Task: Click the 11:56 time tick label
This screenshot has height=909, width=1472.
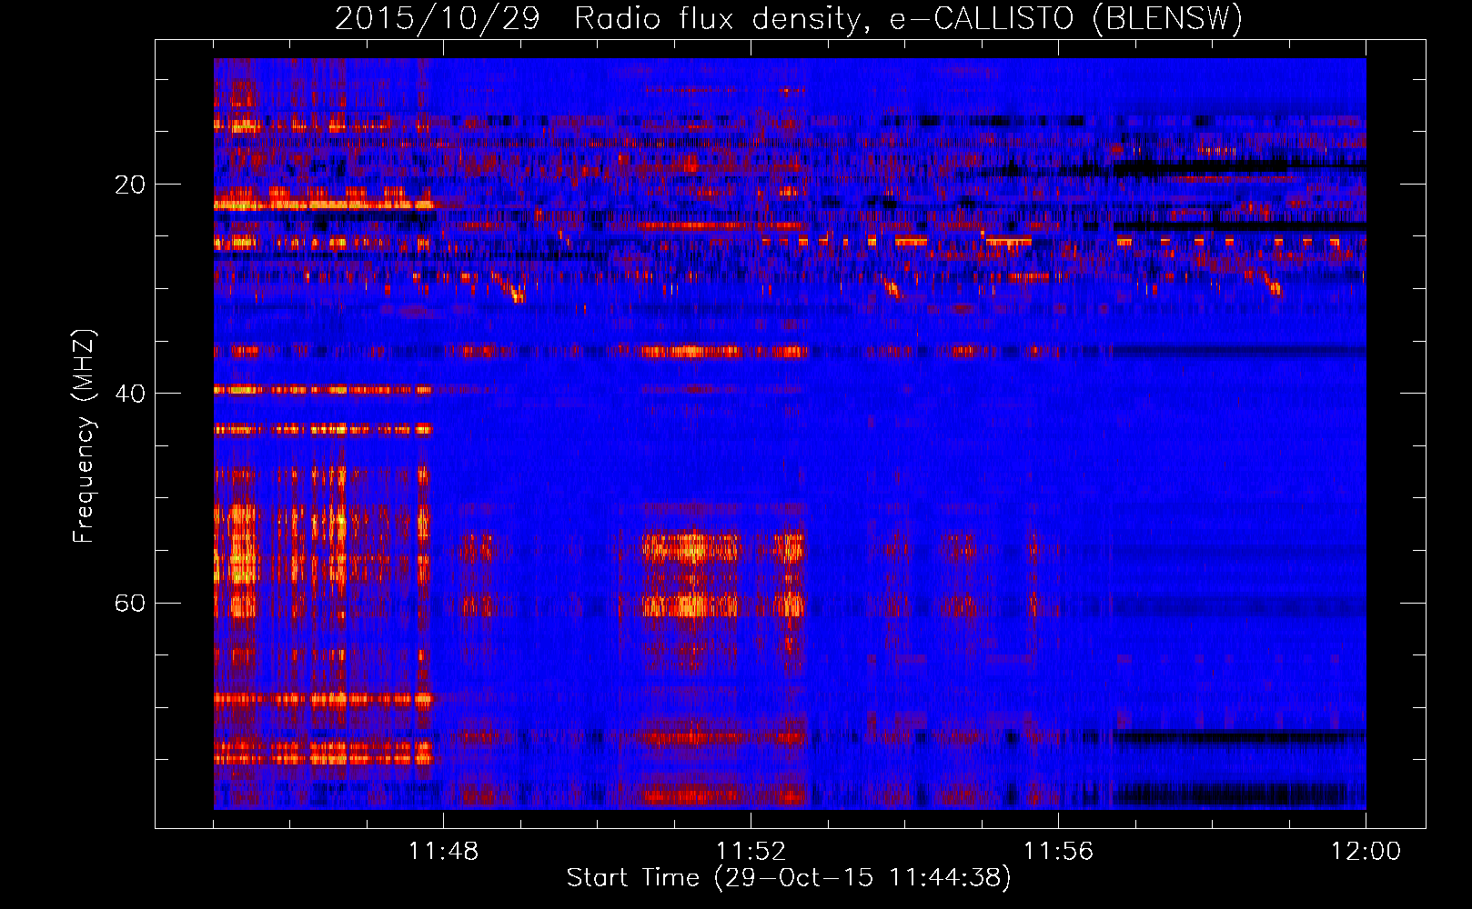Action: (x=1058, y=852)
